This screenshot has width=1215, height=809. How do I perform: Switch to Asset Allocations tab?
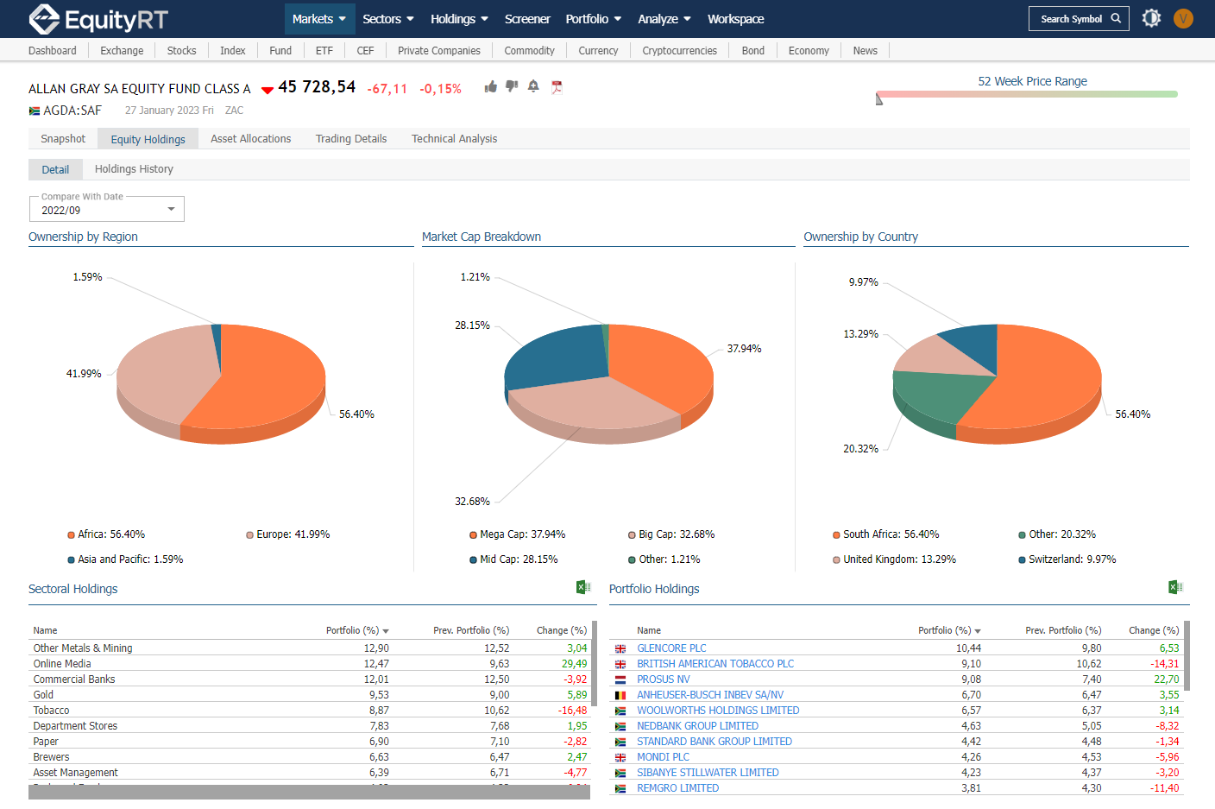250,139
